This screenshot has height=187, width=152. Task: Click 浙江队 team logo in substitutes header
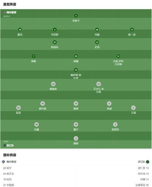147,162
